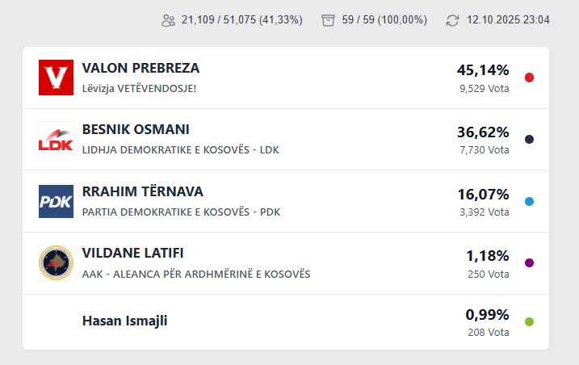This screenshot has height=365, width=579.
Task: Click the Vetëvendosje party logo
Action: point(56,78)
